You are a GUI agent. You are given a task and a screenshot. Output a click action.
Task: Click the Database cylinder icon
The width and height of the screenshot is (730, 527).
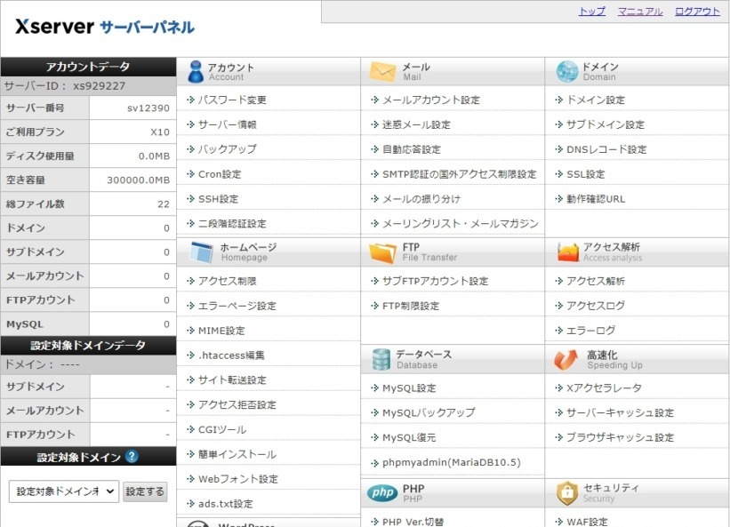tap(381, 360)
